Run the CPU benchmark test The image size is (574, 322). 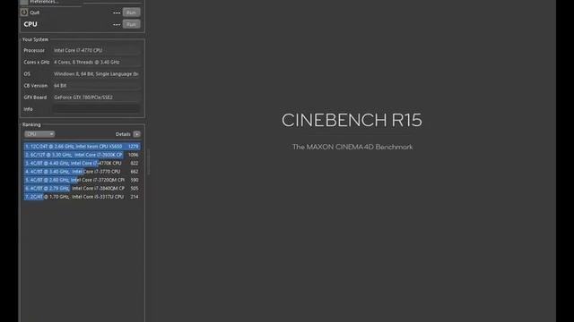coord(132,24)
